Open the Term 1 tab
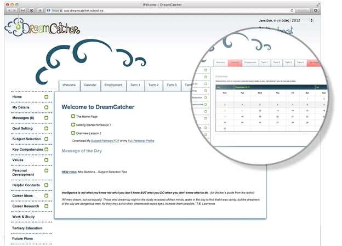Screen dimensions: 342x246 pos(135,85)
